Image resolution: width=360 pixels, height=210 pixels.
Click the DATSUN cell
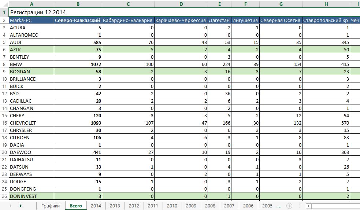click(x=31, y=167)
